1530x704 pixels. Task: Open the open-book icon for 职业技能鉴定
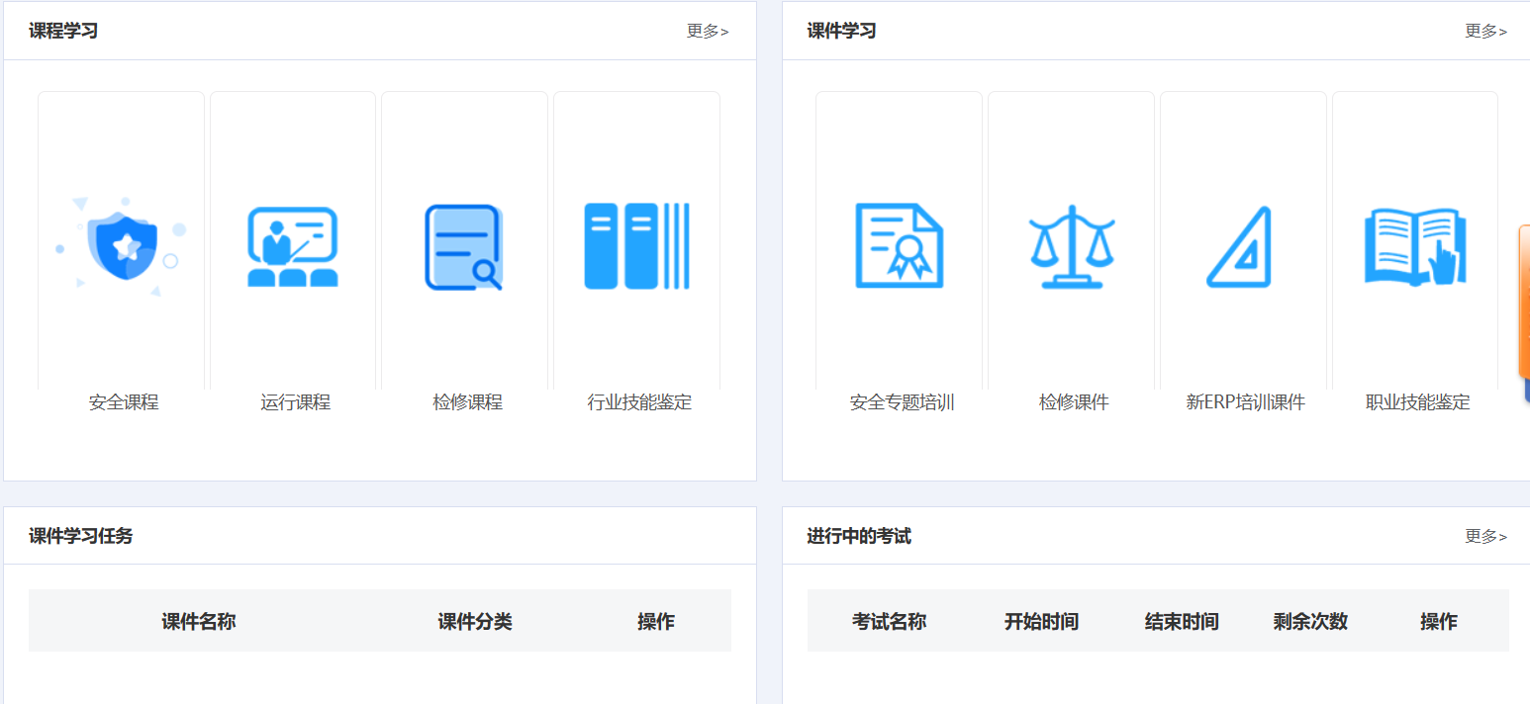tap(1415, 247)
